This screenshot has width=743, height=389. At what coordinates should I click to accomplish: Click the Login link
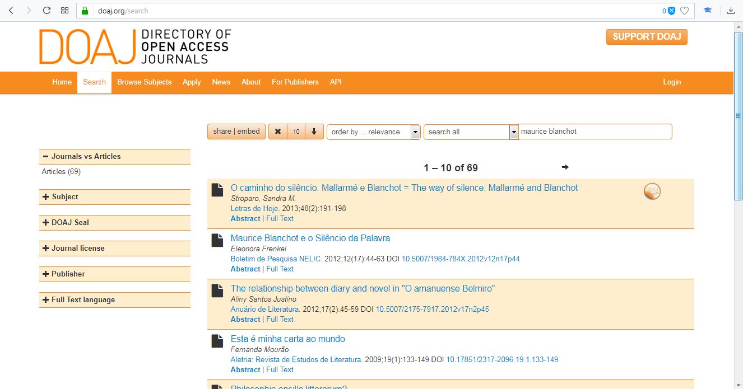672,82
